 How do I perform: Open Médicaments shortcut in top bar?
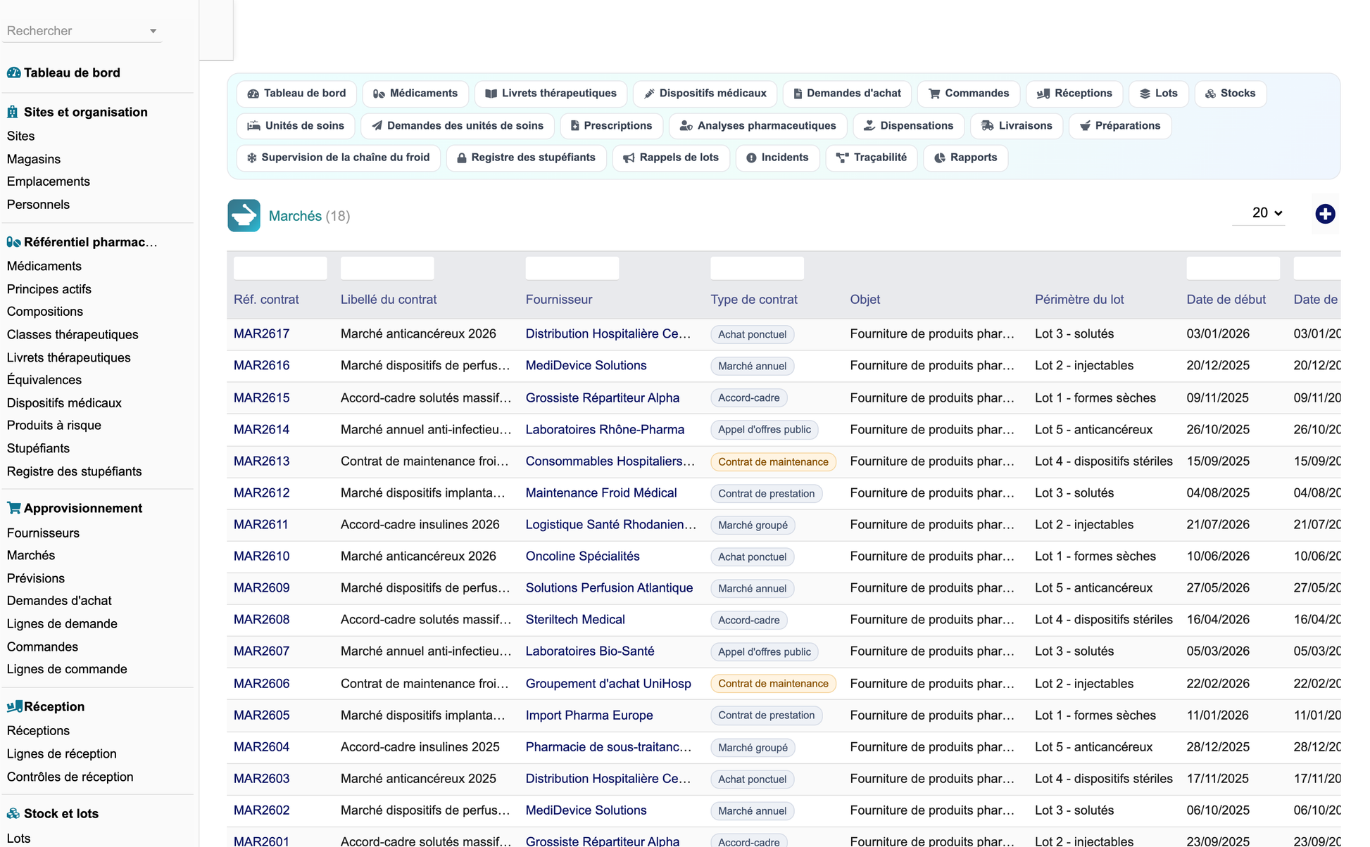(x=415, y=94)
